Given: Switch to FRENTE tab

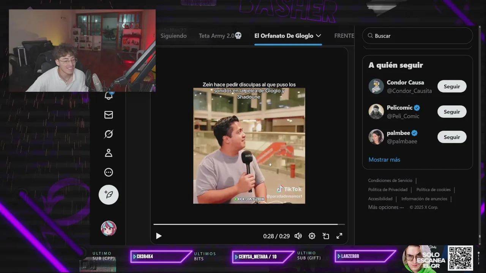Looking at the screenshot, I should pyautogui.click(x=344, y=36).
